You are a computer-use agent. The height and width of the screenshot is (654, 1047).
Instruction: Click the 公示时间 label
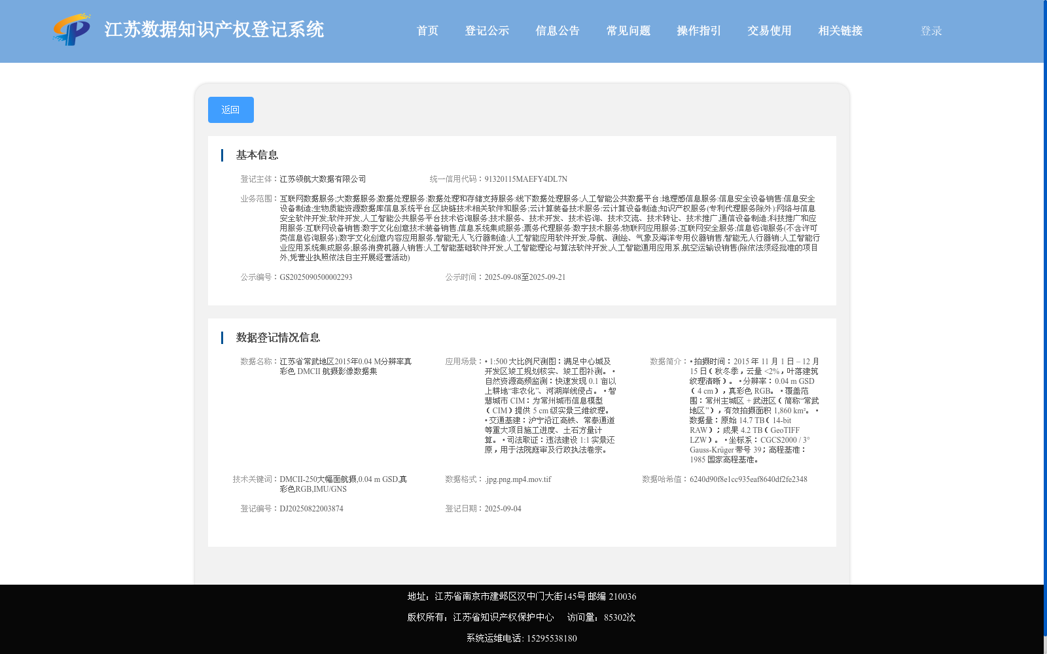click(465, 277)
